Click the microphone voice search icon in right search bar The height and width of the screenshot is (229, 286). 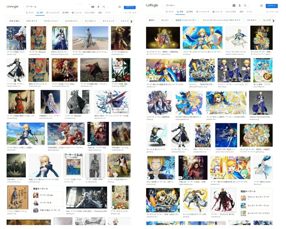pos(240,6)
